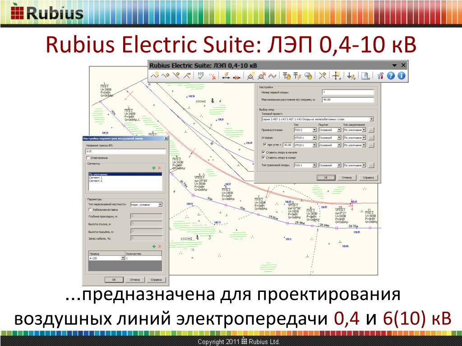The height and width of the screenshot is (346, 462).
Task: Toggle the Ответвление checkbox
Action: [88, 158]
